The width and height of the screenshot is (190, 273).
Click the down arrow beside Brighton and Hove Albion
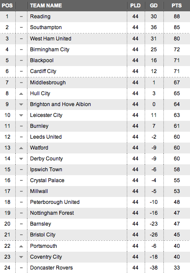[x=21, y=104]
